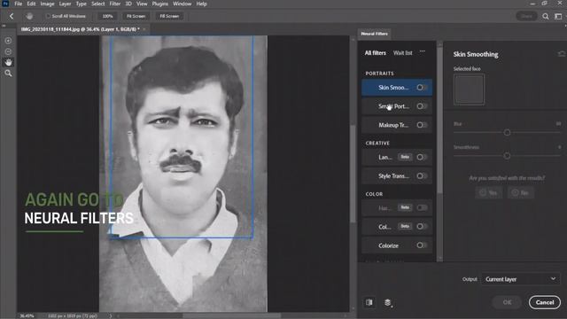567x319 pixels.
Task: Expand the status bar arrow beside document size
Action: point(111,315)
